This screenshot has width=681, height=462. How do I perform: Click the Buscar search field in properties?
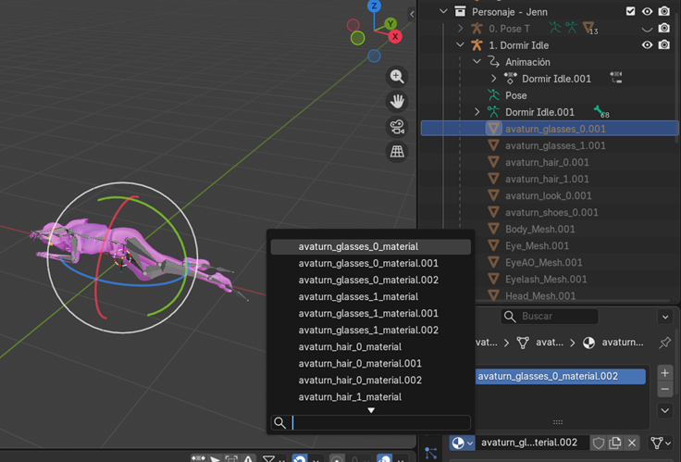[x=551, y=317]
